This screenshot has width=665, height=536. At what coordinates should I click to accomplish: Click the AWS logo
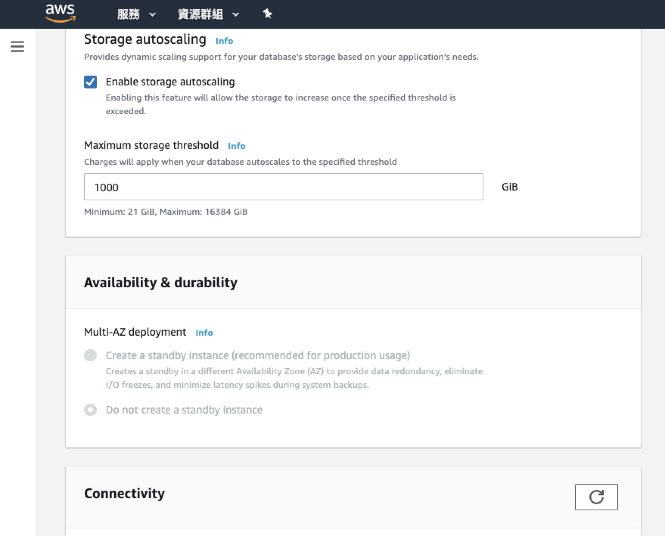coord(60,14)
